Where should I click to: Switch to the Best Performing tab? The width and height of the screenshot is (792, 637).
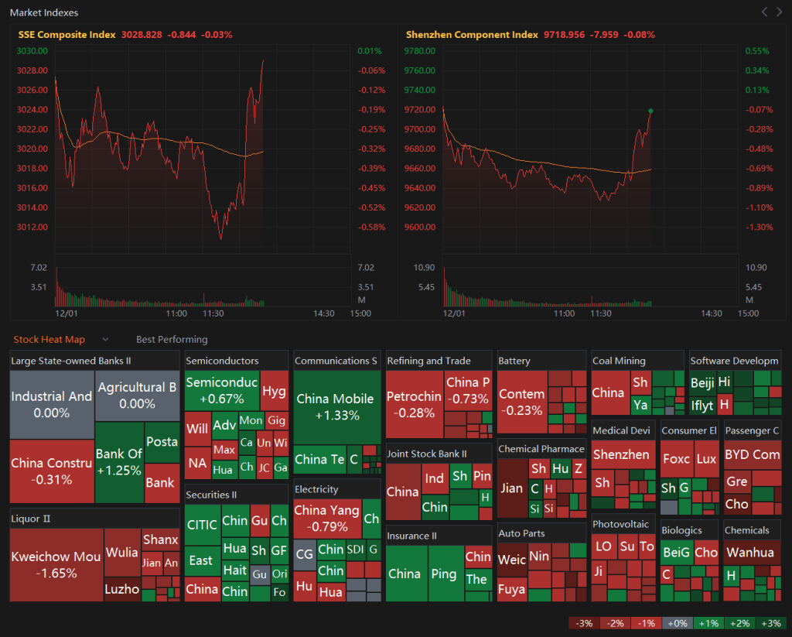coord(172,339)
